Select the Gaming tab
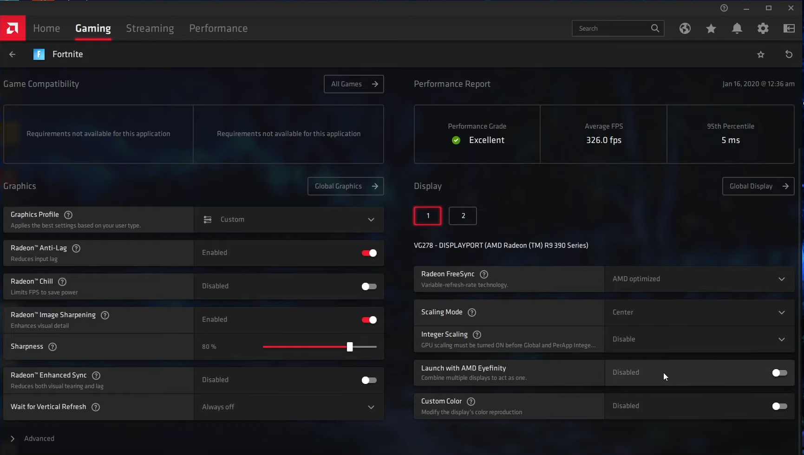Screen dimensions: 804x455 pyautogui.click(x=93, y=28)
